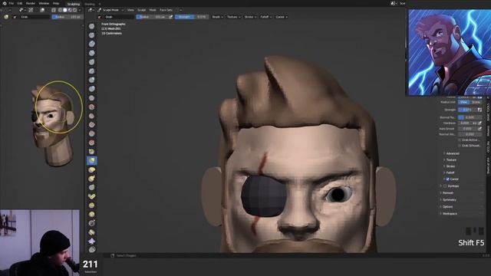Expand the Advanced panel
This screenshot has width=491, height=276.
click(452, 153)
